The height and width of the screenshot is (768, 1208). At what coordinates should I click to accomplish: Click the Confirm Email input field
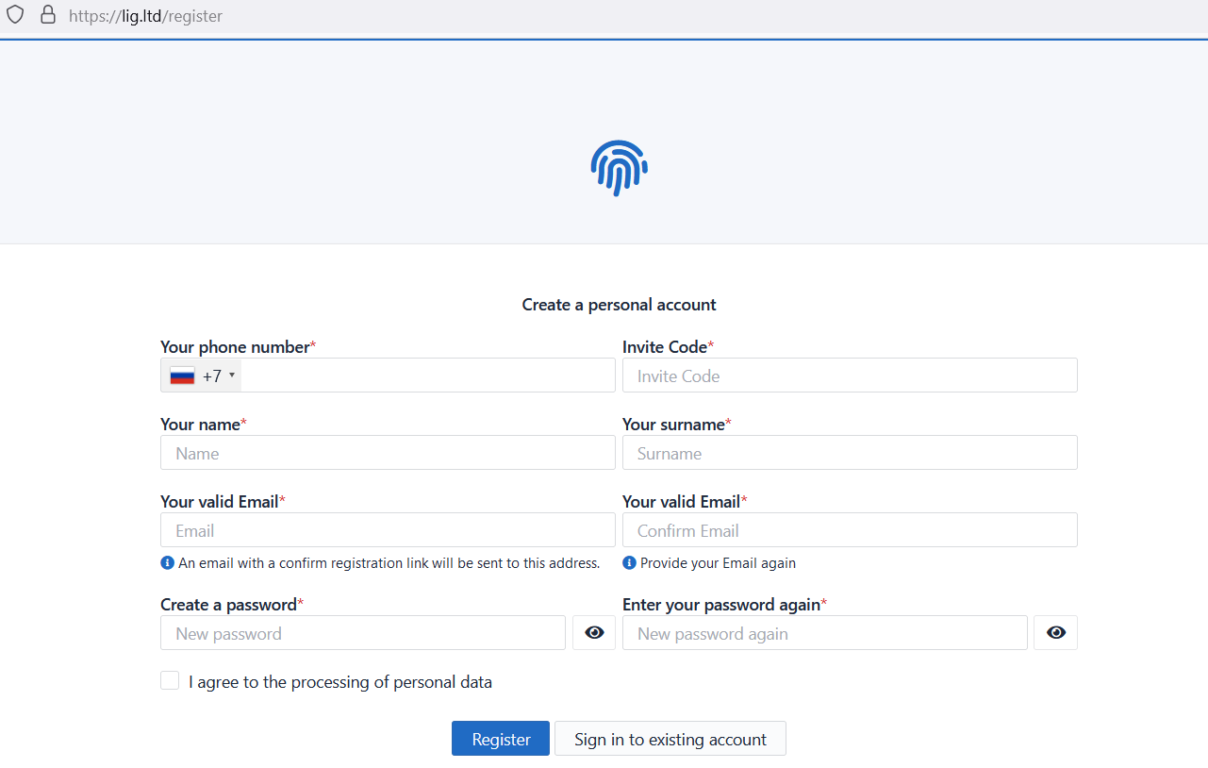(850, 530)
